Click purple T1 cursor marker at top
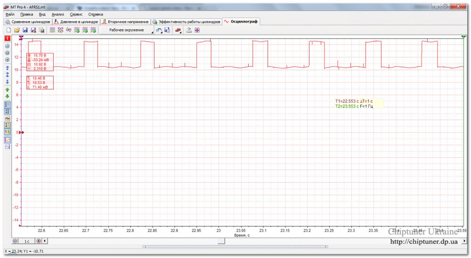The width and height of the screenshot is (471, 258). (x=21, y=37)
